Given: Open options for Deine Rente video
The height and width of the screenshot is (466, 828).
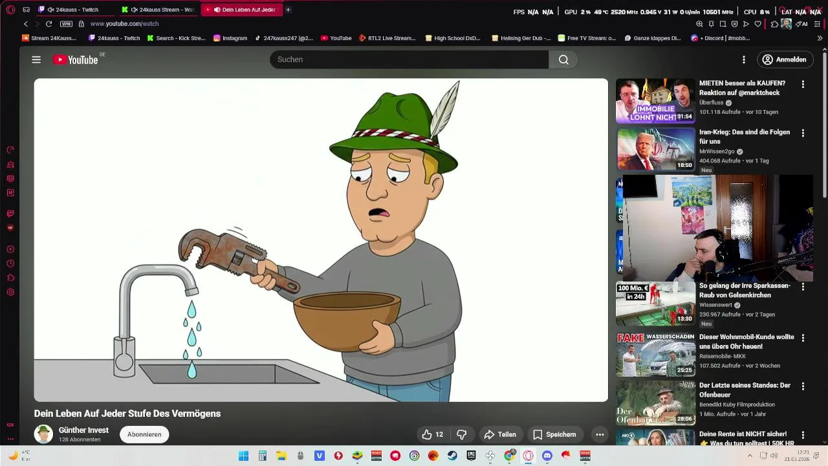Looking at the screenshot, I should 803,435.
